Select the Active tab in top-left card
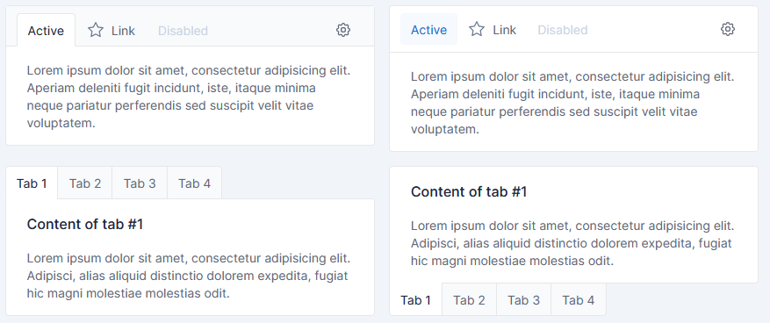The image size is (770, 323). click(46, 30)
